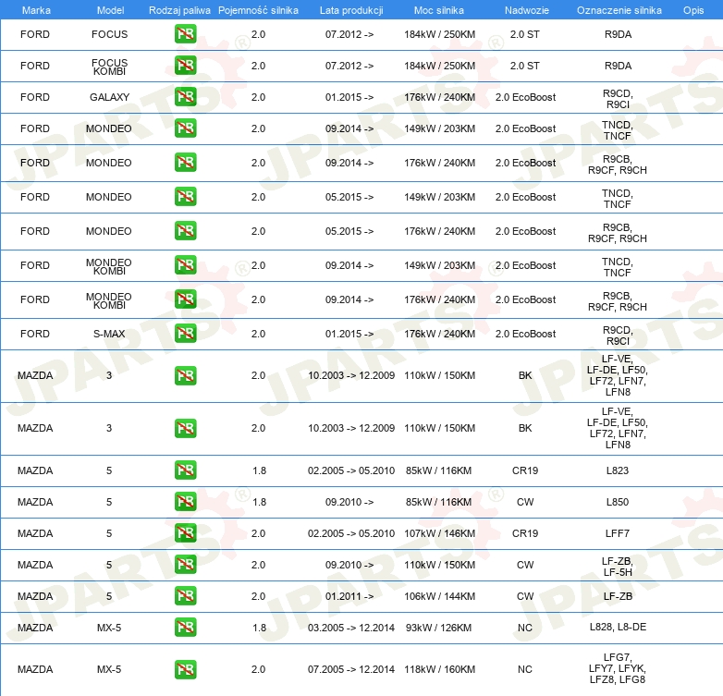This screenshot has width=723, height=696.
Task: Click the engine codes L828, L8-DE
Action: [618, 627]
